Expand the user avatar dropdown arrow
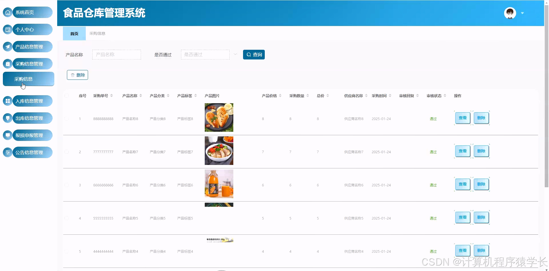This screenshot has height=271, width=549. (x=523, y=13)
